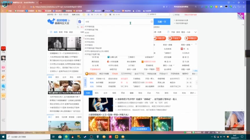This screenshot has height=140, width=250.
Task: Open the 体育 tab in left news panel
Action: click(x=79, y=77)
